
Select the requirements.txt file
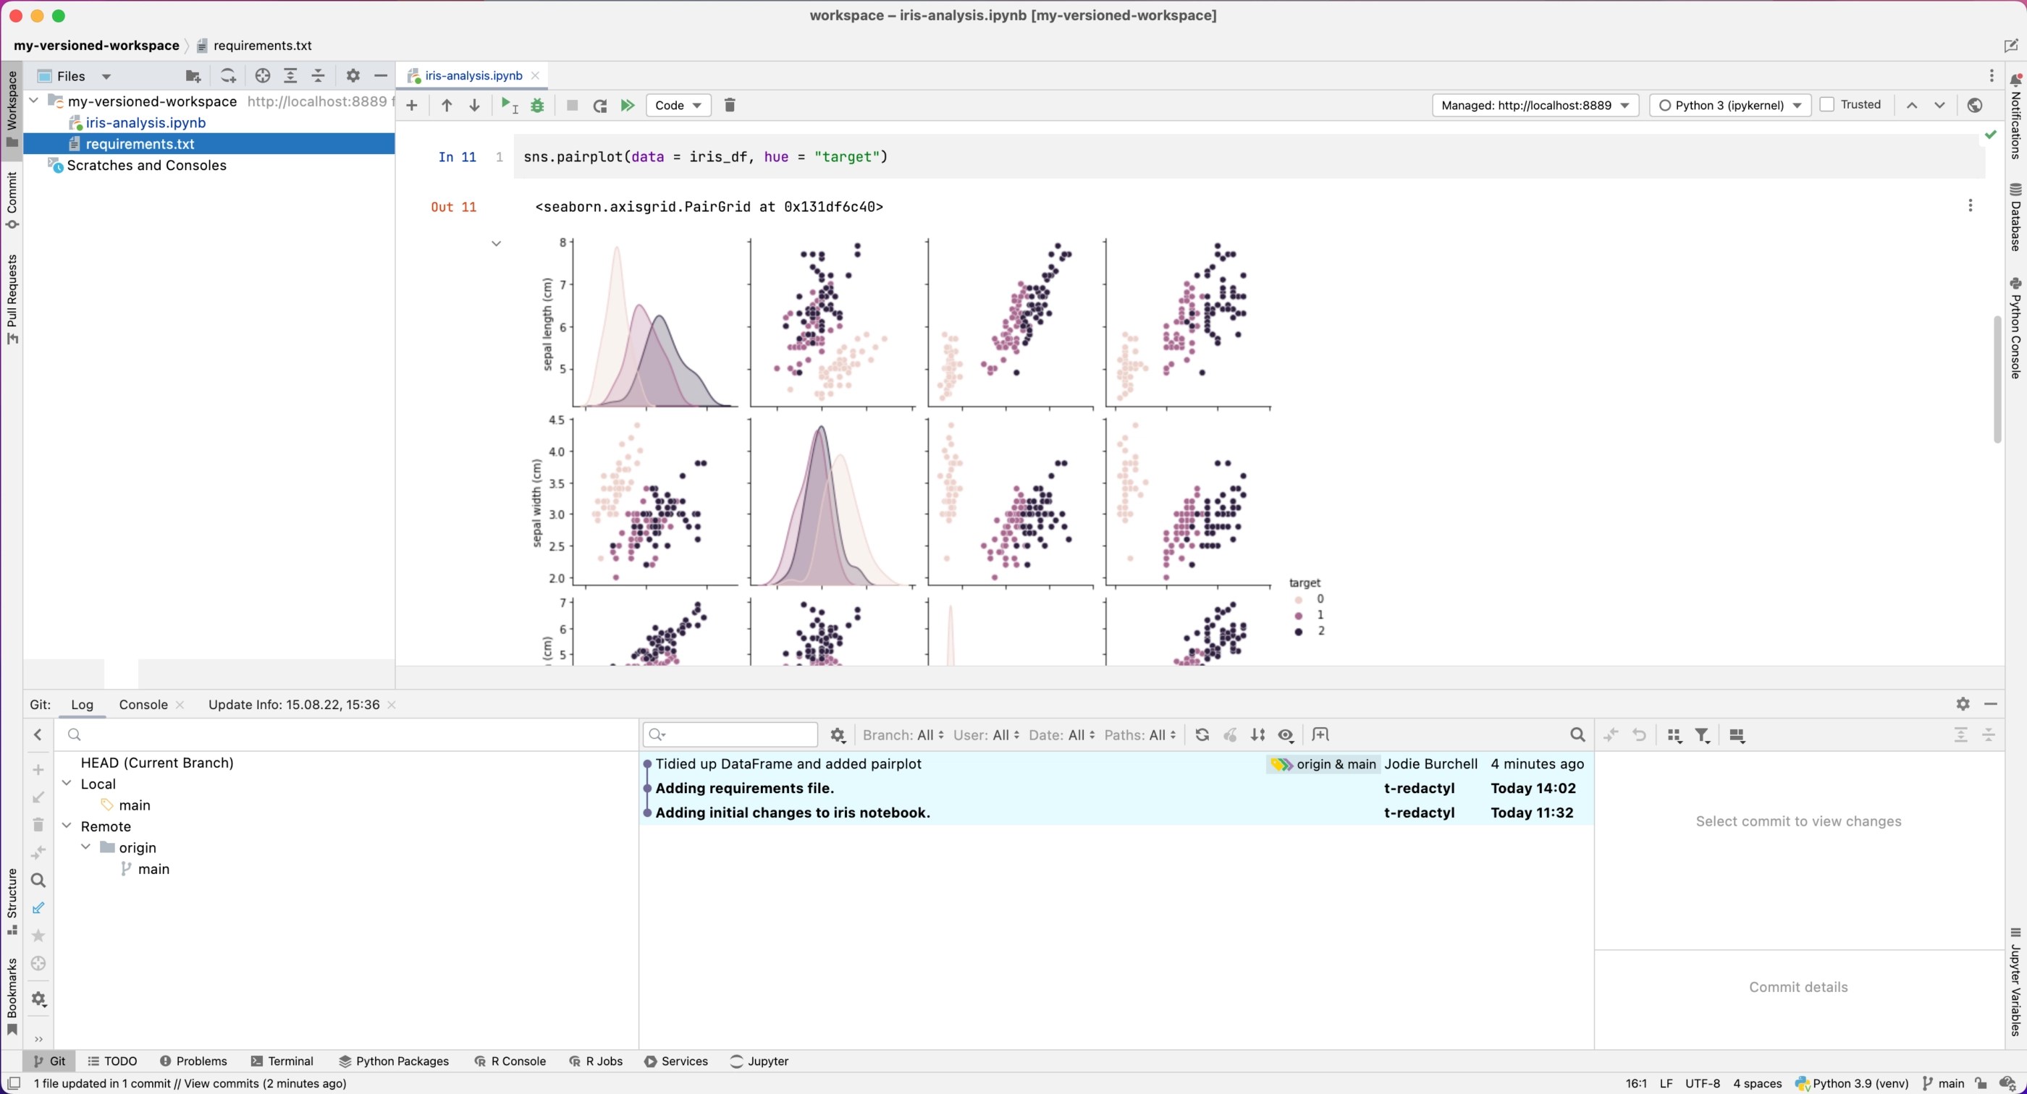(x=140, y=144)
